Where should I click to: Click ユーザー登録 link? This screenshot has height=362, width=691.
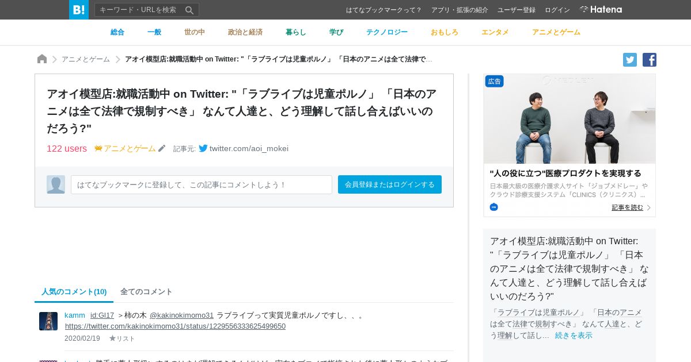(x=517, y=10)
